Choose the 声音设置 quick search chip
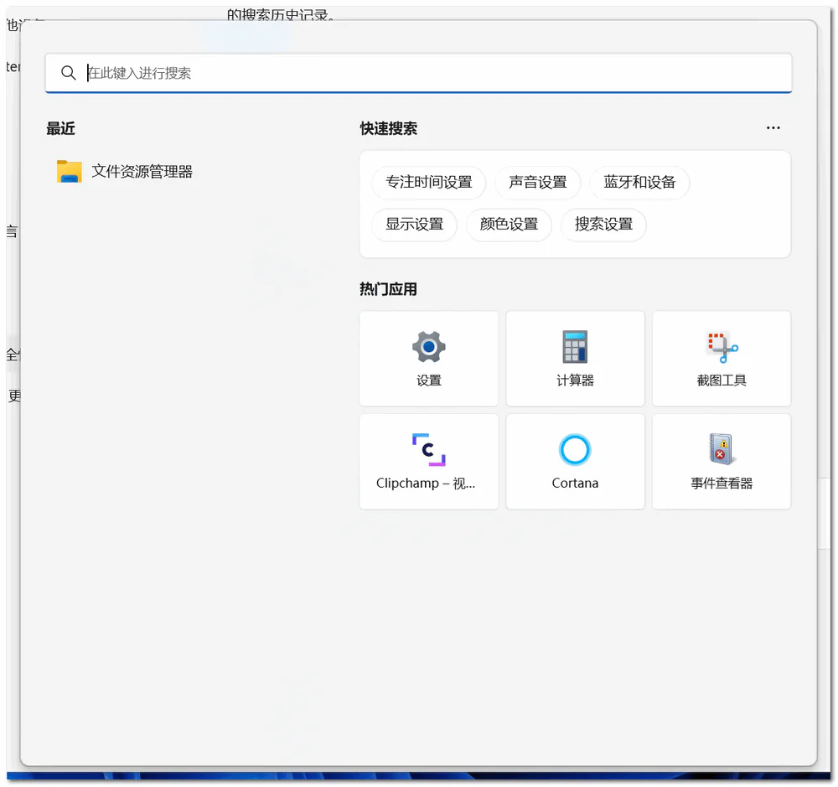This screenshot has height=787, width=838. click(x=538, y=183)
